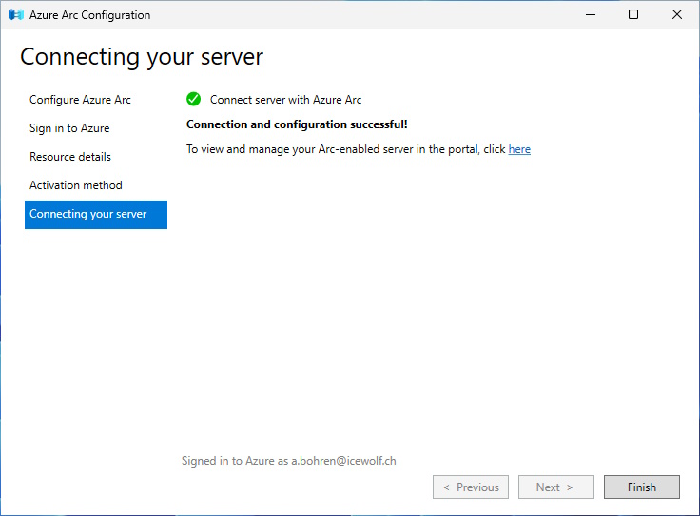Click the 'Azure Arc Configuration' window title
The width and height of the screenshot is (700, 516).
tap(89, 15)
